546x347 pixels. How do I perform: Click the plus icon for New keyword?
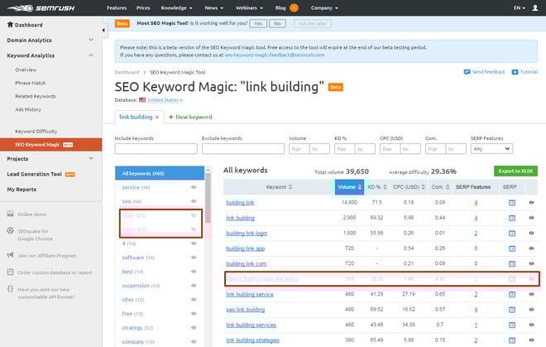[171, 117]
